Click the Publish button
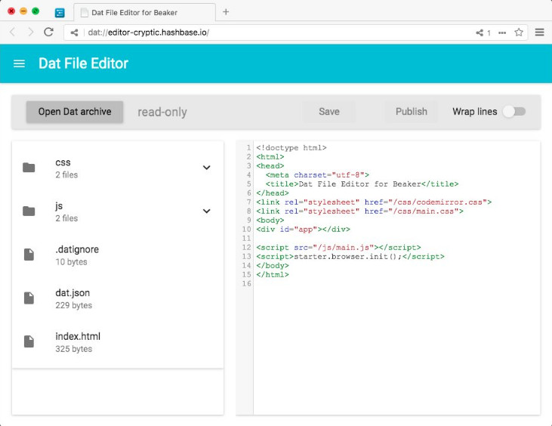This screenshot has height=426, width=552. click(412, 112)
